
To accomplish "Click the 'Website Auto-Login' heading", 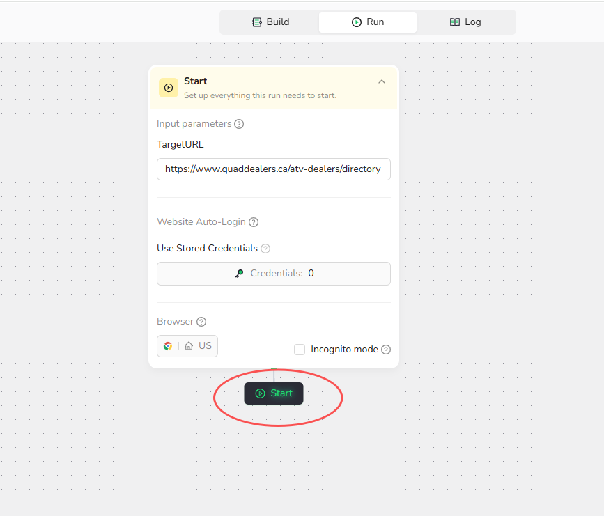I will coord(201,222).
